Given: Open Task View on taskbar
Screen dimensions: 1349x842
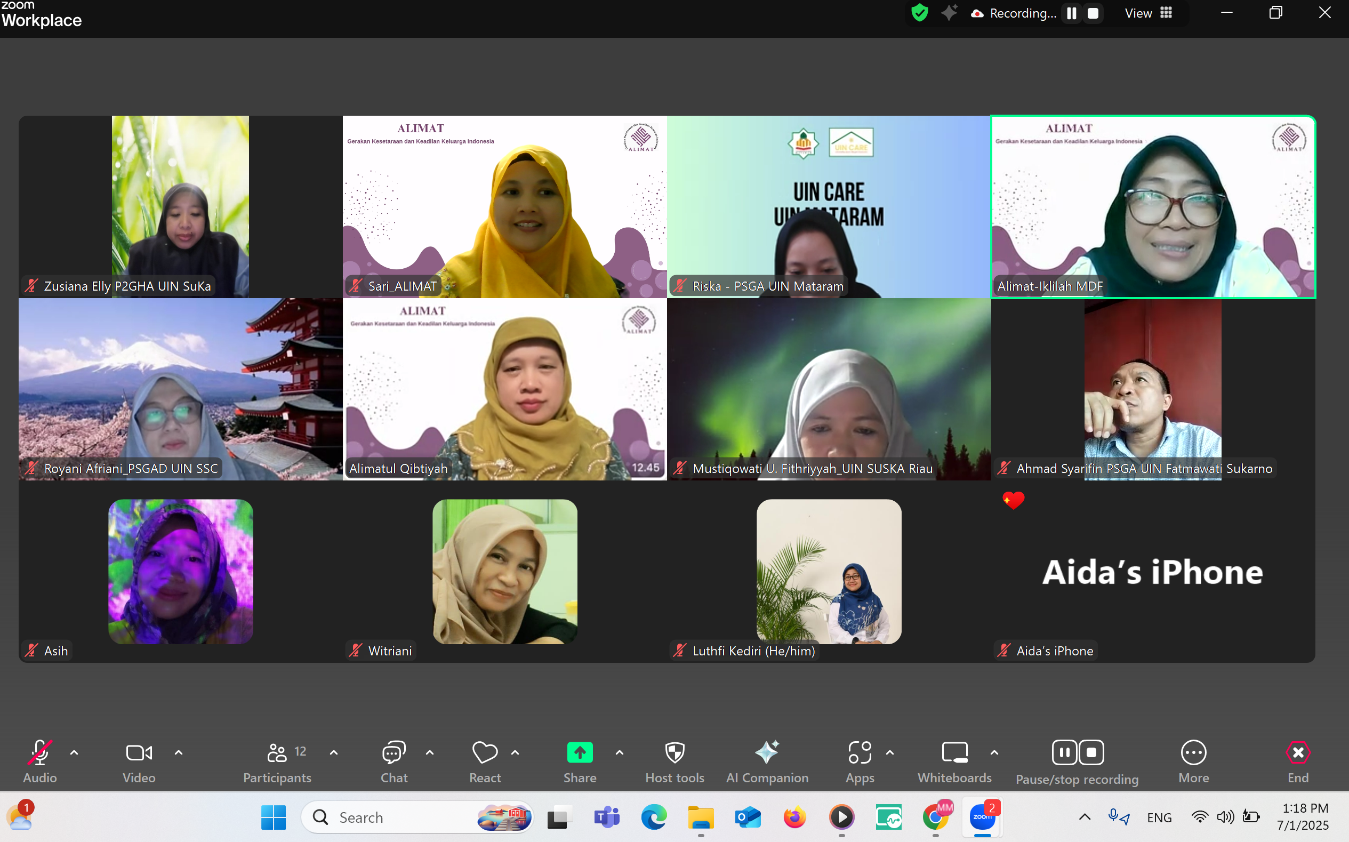Looking at the screenshot, I should pyautogui.click(x=559, y=817).
